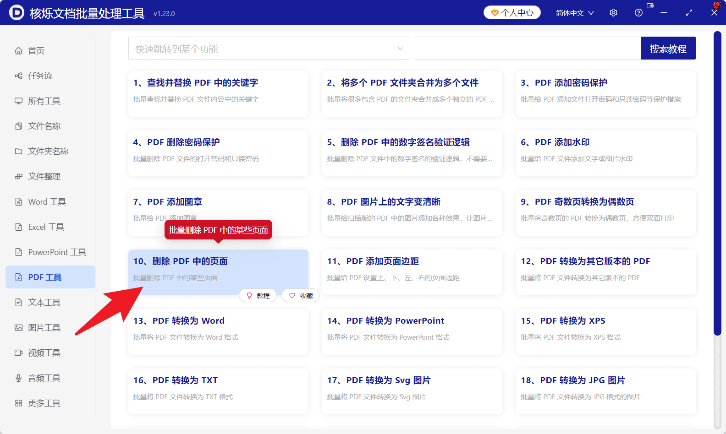Open card 11 PDF 添加页面边距
The image size is (726, 434).
[412, 272]
